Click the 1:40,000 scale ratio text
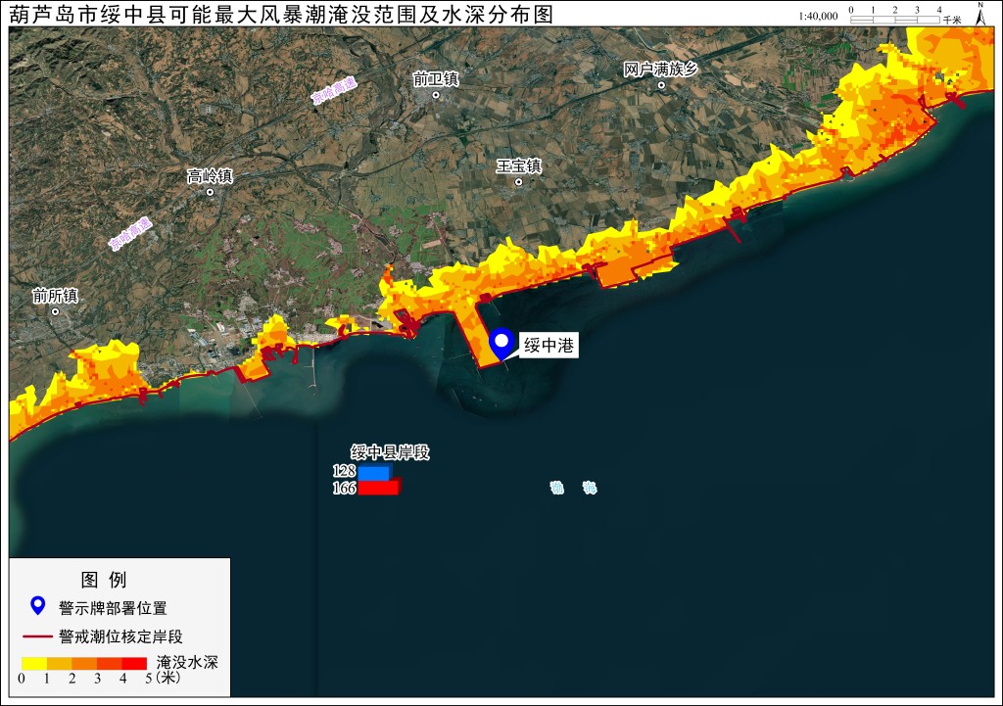Viewport: 1003px width, 706px height. [x=818, y=16]
